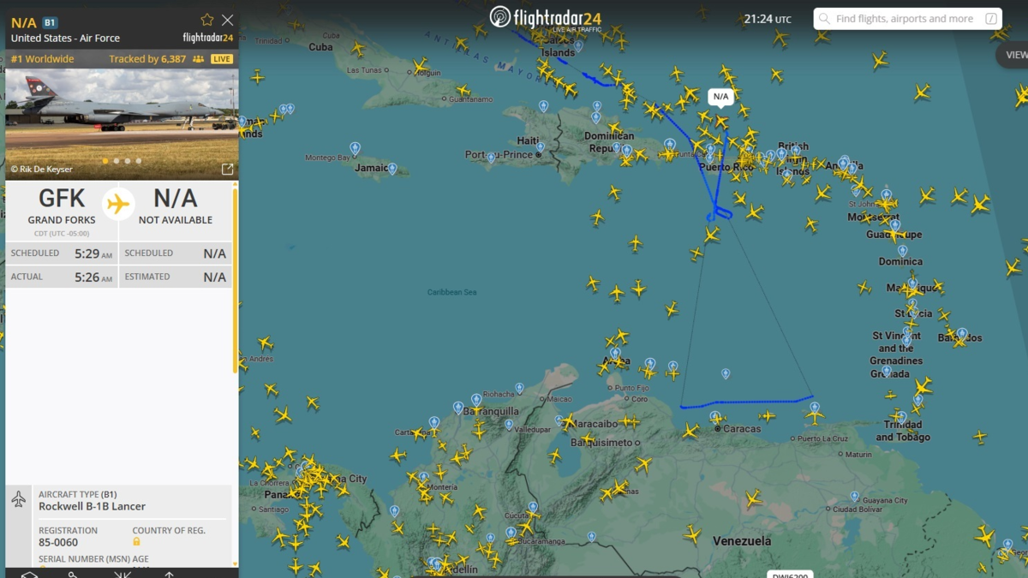Click the Country of Reg. lock icon

coord(136,542)
